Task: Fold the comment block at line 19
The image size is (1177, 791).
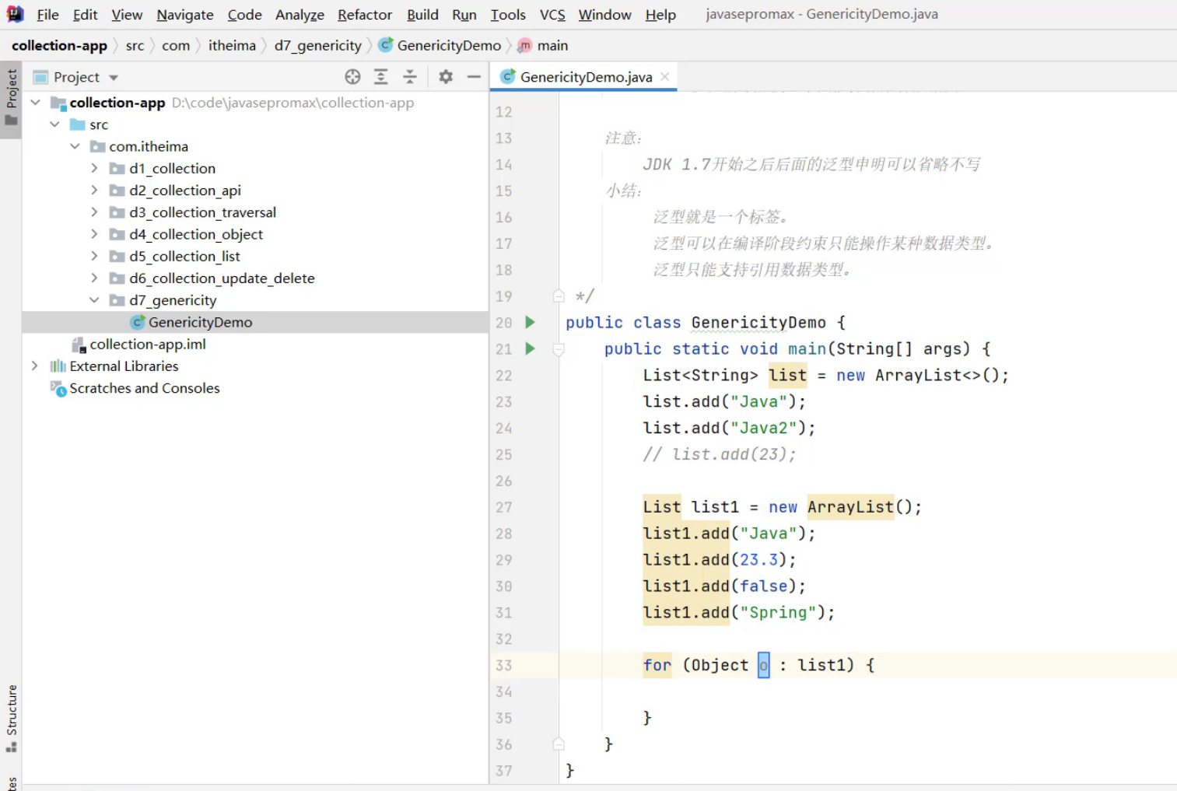Action: point(559,296)
